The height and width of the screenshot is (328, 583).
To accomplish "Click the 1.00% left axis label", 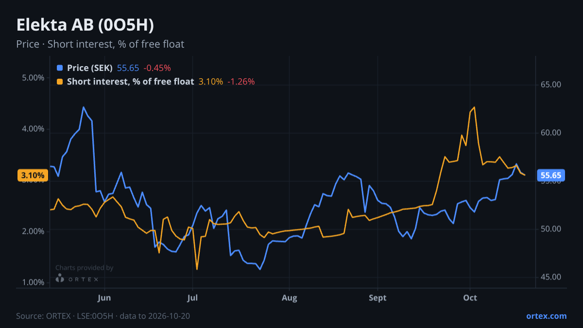I will click(33, 282).
